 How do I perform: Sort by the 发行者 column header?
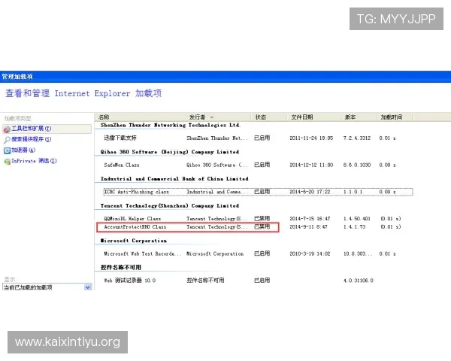[x=197, y=117]
